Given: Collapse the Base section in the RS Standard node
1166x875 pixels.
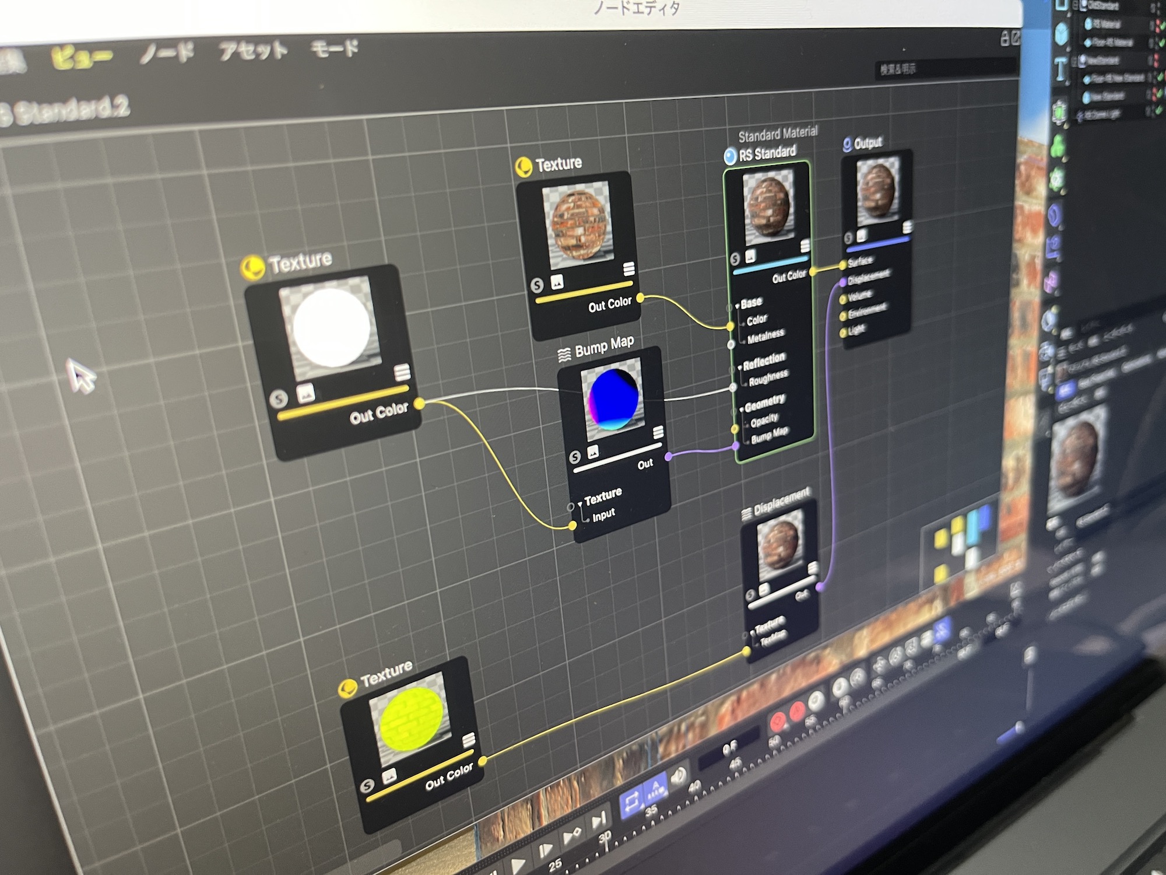Looking at the screenshot, I should (737, 306).
